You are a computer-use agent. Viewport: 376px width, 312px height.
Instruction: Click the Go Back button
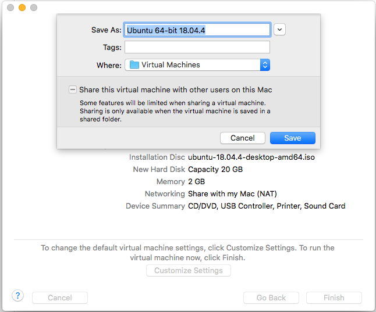[x=271, y=297]
